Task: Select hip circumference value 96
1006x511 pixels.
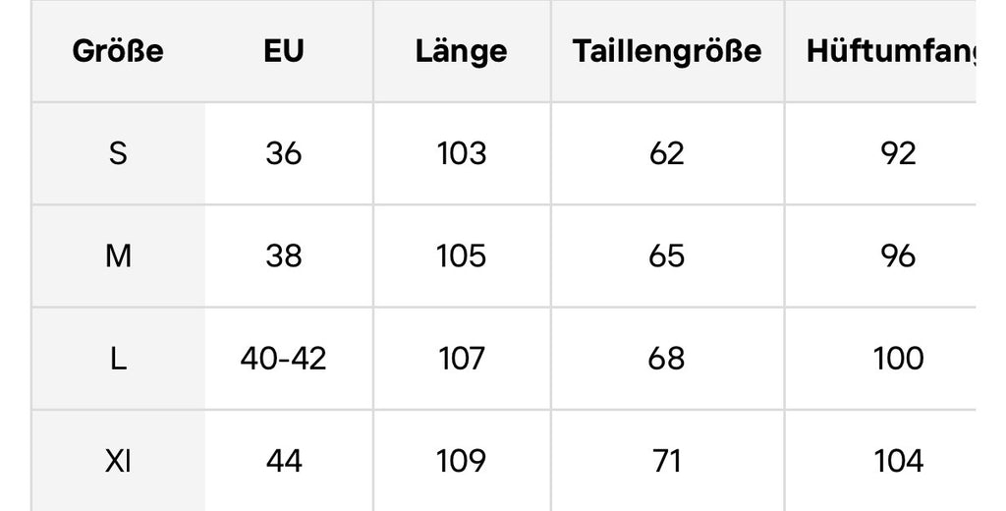Action: [899, 255]
